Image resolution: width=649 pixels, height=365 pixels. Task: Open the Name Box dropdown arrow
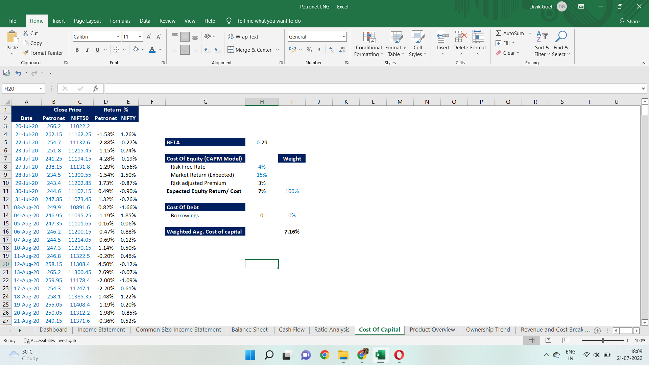[x=41, y=89]
